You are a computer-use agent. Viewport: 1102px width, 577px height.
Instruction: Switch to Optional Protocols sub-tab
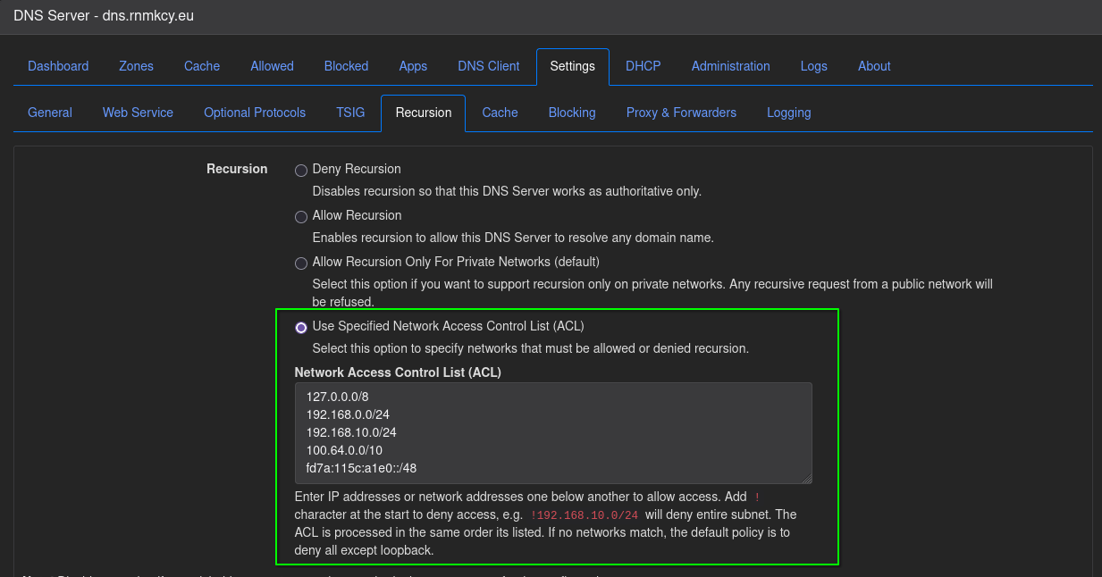255,113
